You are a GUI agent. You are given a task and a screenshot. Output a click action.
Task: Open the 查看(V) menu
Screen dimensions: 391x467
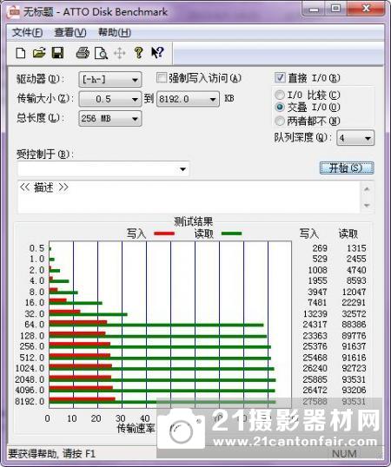[70, 32]
